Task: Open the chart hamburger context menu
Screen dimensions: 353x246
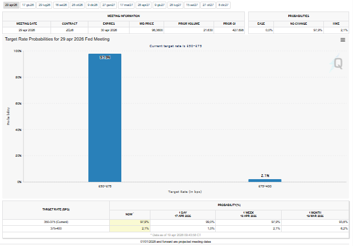Action: click(343, 40)
